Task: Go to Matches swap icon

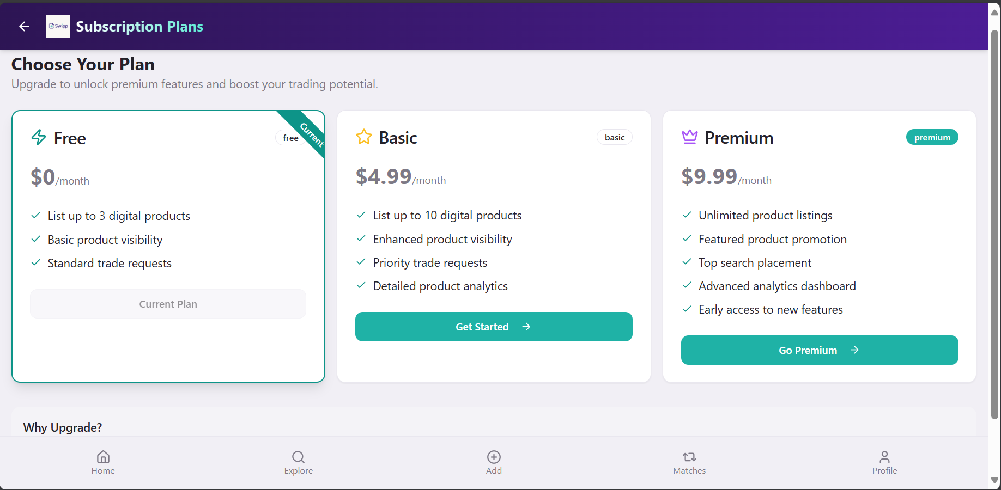Action: click(689, 463)
